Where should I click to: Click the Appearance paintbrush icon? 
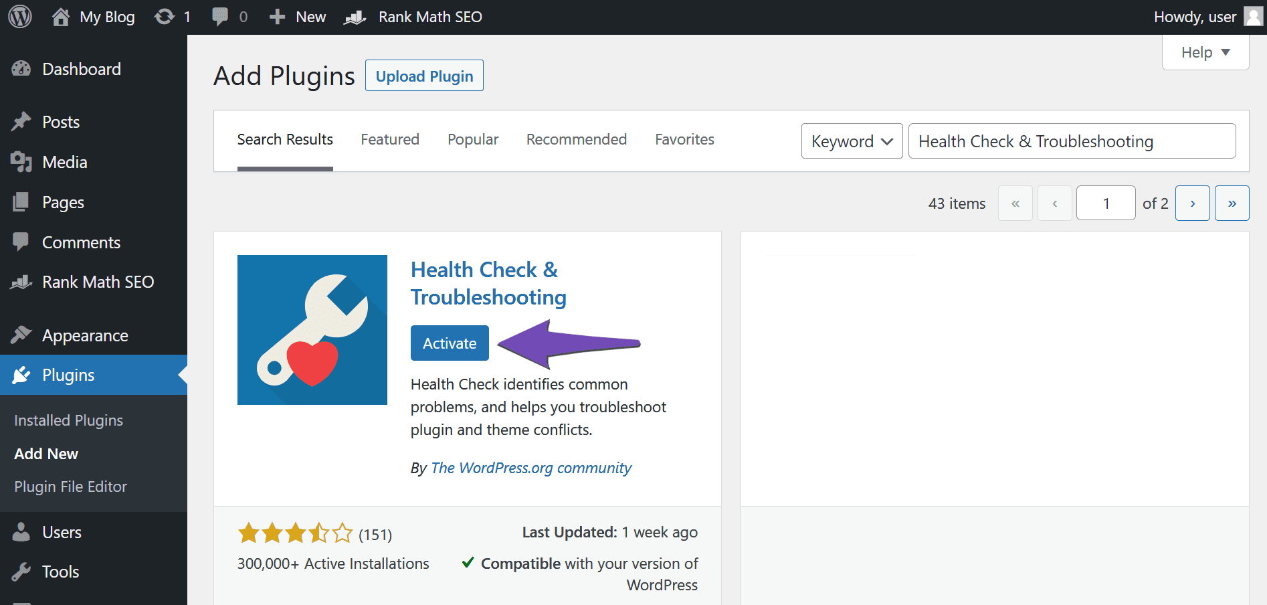pos(21,335)
